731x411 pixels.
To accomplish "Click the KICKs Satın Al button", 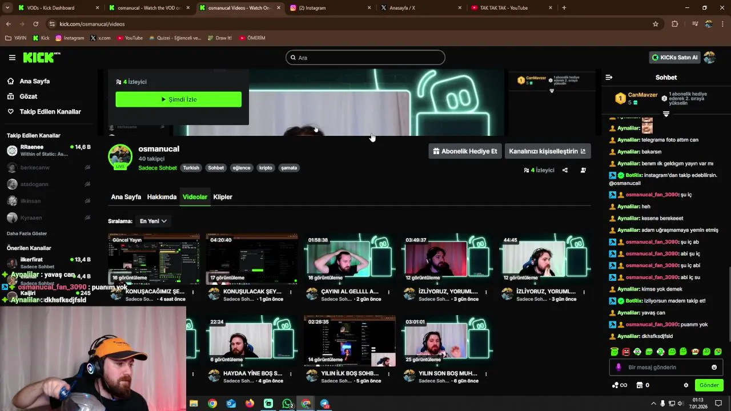I will 675,57.
